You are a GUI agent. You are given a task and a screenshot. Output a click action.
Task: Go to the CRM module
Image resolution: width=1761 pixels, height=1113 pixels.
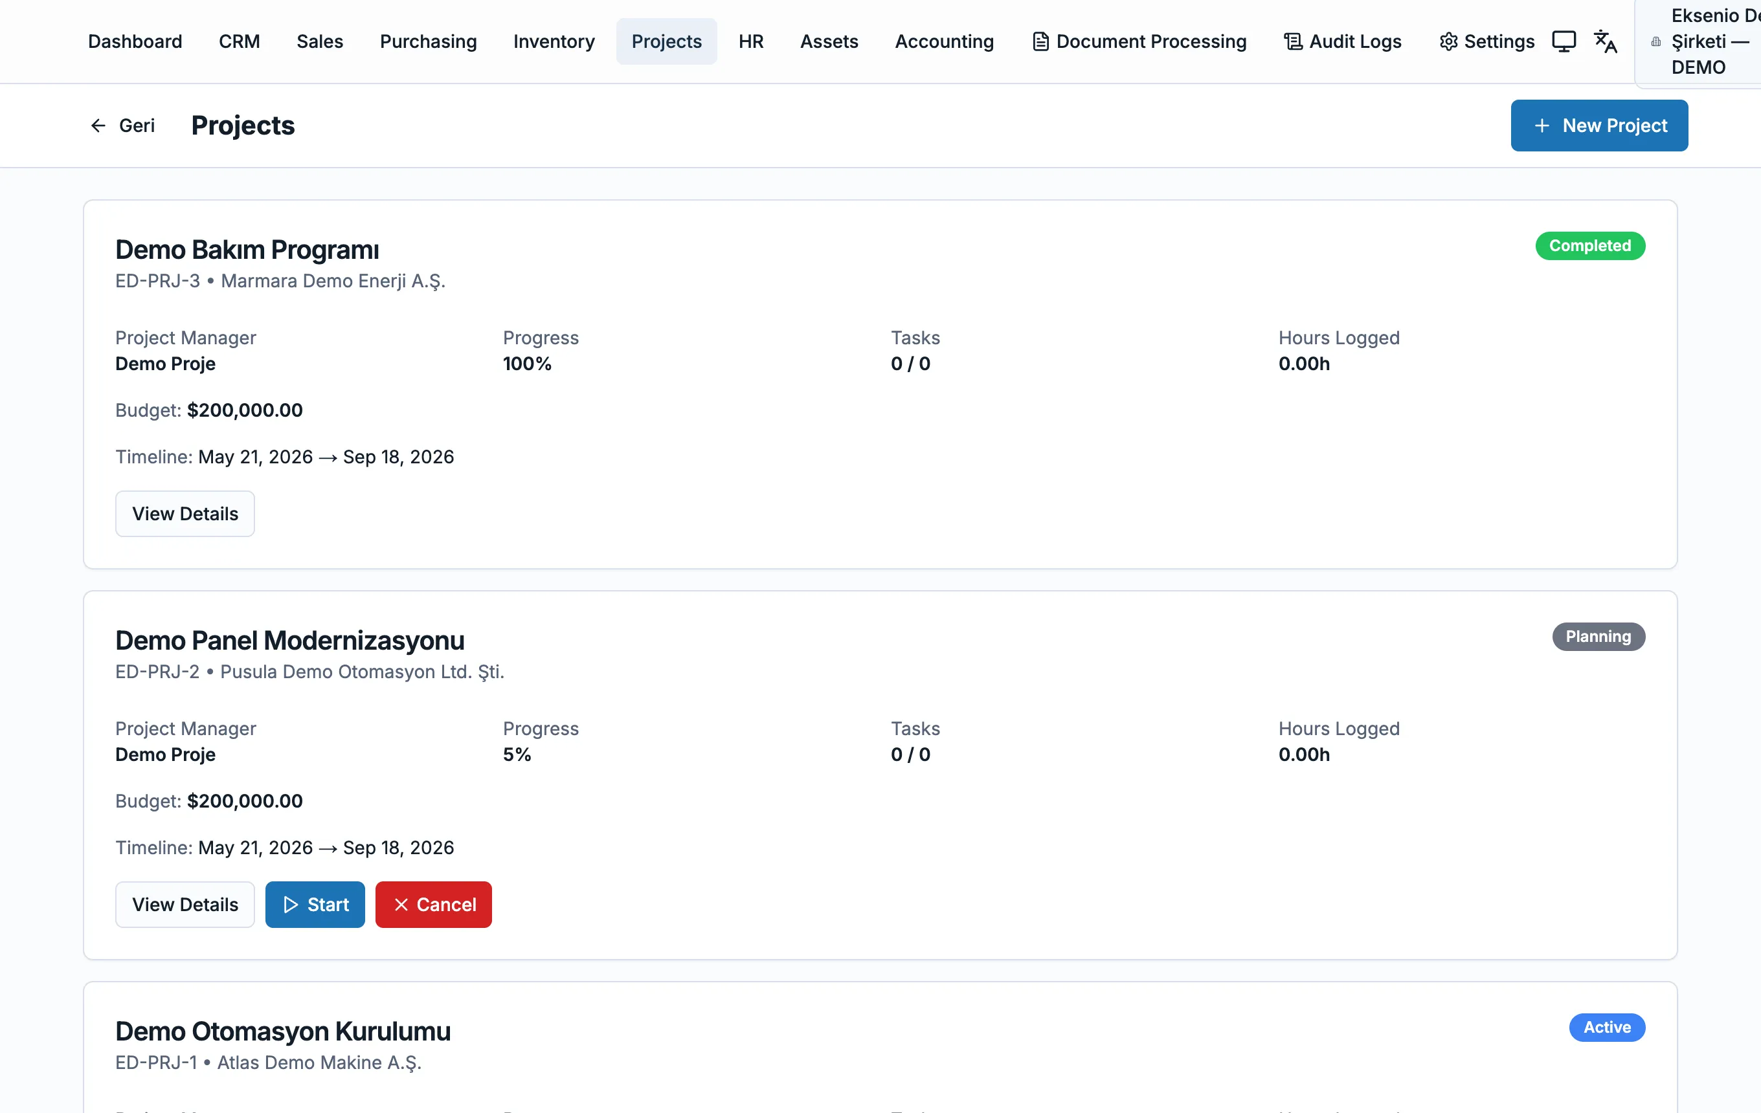(x=239, y=41)
